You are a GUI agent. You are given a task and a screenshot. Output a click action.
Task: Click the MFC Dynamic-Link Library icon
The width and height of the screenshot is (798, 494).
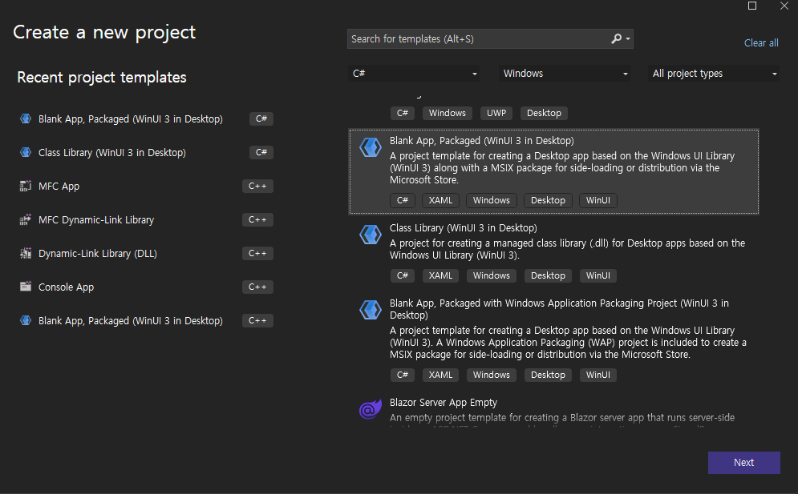click(x=26, y=219)
